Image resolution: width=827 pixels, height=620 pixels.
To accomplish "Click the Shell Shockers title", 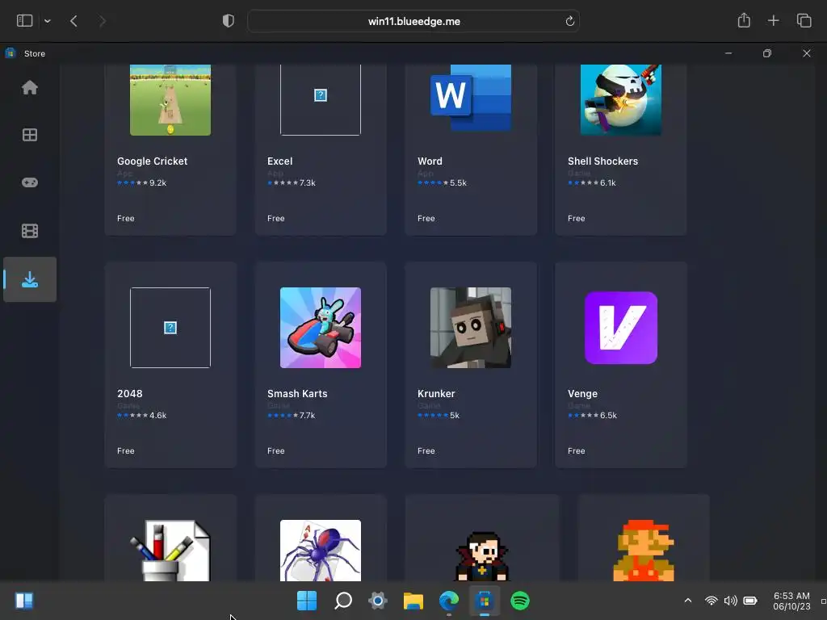I will coord(602,161).
